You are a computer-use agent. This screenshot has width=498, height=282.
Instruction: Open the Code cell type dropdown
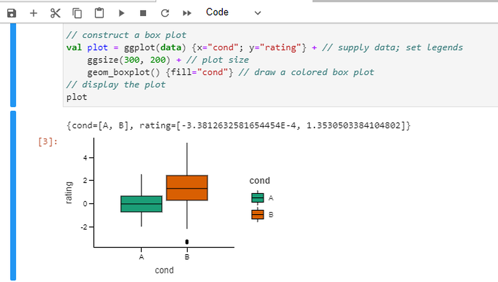pyautogui.click(x=233, y=12)
